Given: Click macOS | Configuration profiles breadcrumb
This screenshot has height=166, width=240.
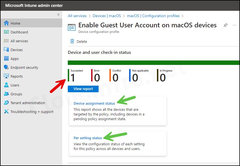Looking at the screenshot, I should point(153,16).
